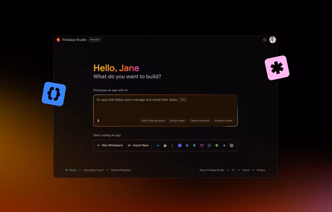This screenshot has height=212, width=332.
Task: Select the Go template icon
Action: tap(158, 145)
